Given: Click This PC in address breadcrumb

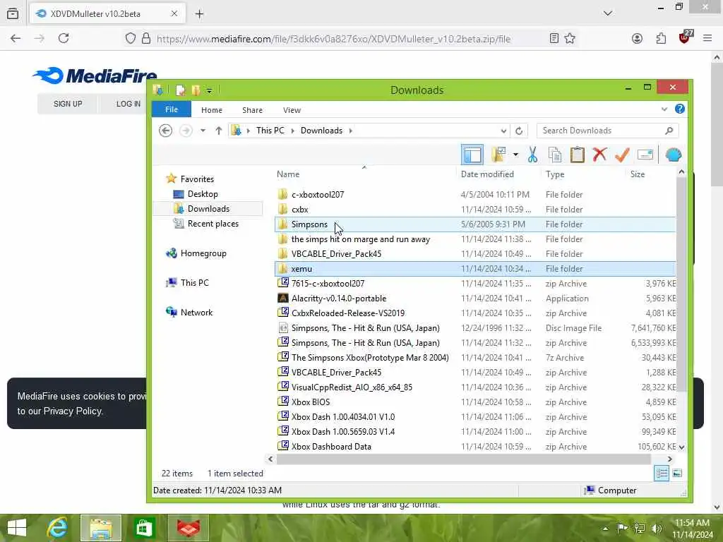Looking at the screenshot, I should pos(270,131).
